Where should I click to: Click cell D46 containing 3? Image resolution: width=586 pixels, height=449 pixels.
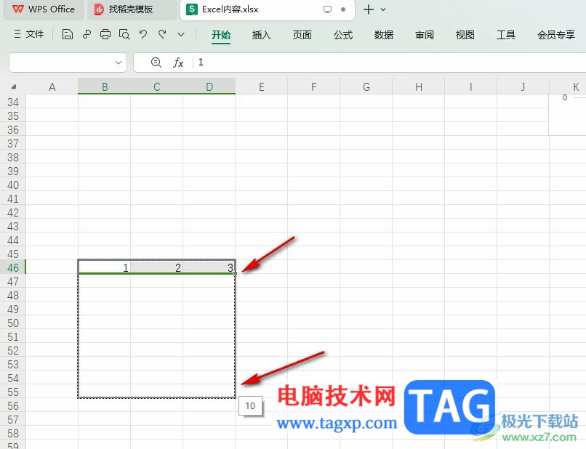click(x=209, y=267)
